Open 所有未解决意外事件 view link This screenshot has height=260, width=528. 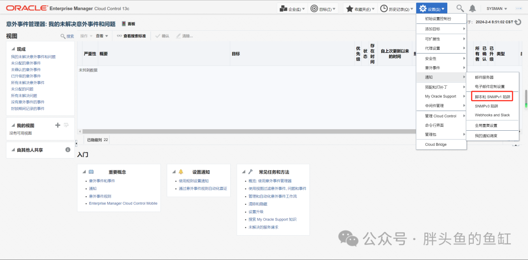[28, 82]
